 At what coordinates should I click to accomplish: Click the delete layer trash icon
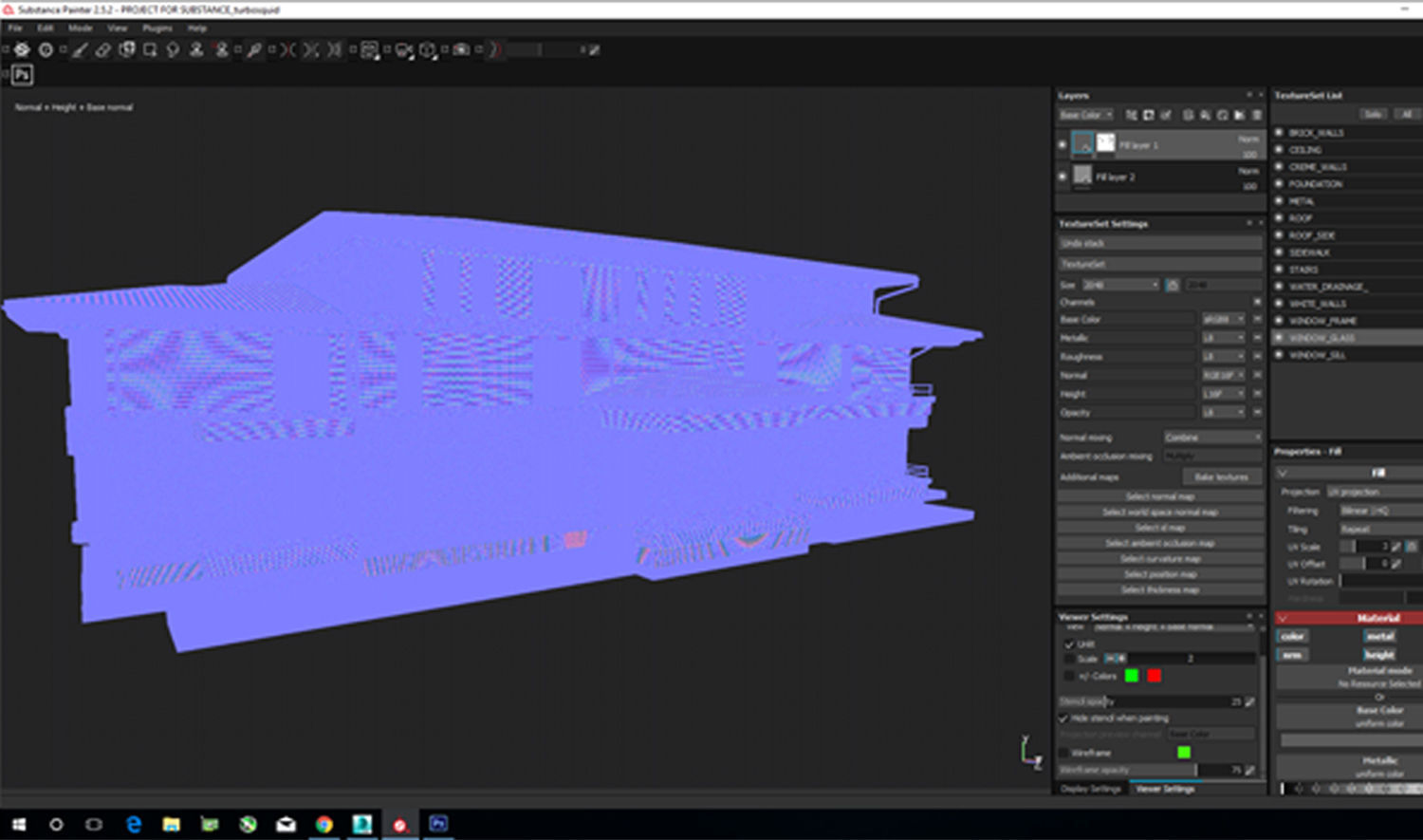point(1257,115)
